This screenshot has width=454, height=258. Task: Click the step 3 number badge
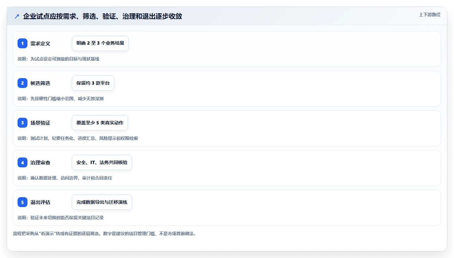[x=23, y=123]
